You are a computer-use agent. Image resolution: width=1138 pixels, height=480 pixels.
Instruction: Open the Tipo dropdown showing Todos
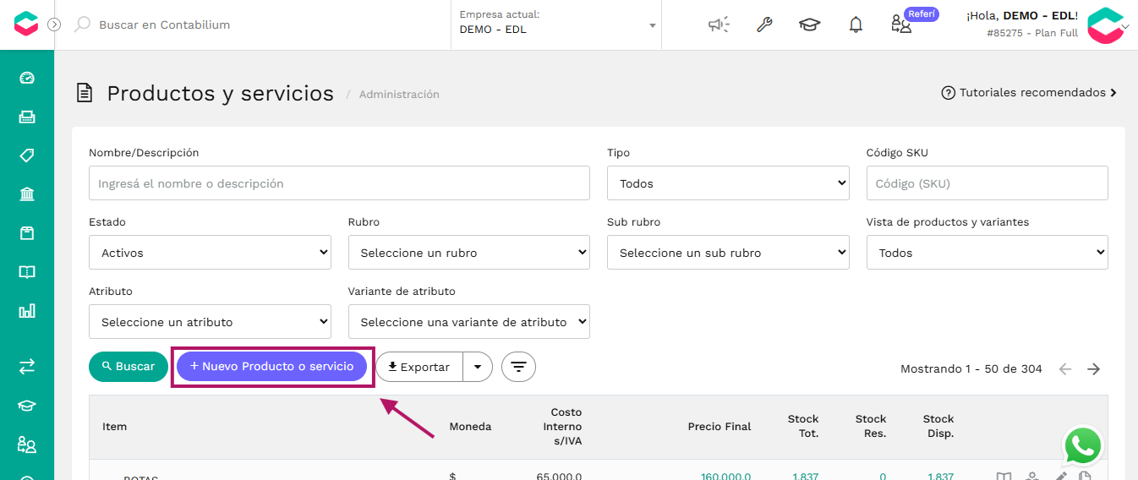(728, 183)
